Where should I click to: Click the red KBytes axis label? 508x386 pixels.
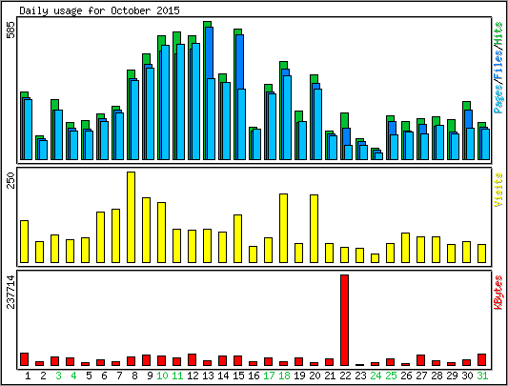coord(498,293)
